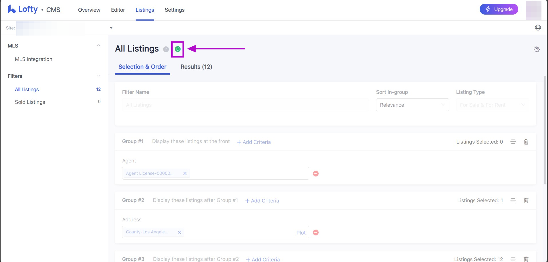The width and height of the screenshot is (548, 262).
Task: Open the Site selector dropdown
Action: tap(111, 28)
